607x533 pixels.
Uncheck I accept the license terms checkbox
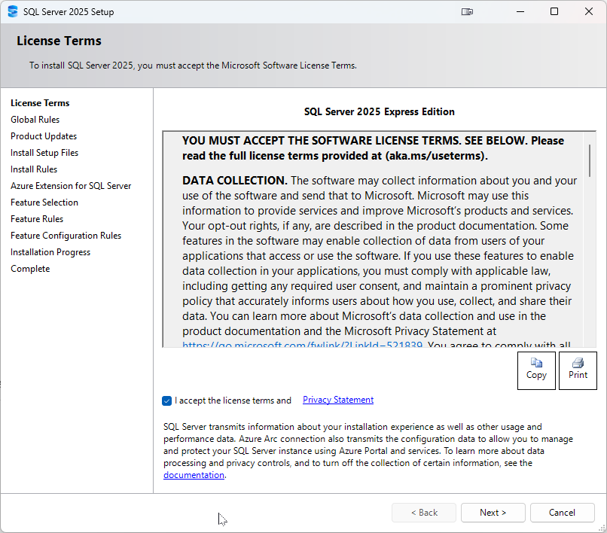click(x=167, y=401)
